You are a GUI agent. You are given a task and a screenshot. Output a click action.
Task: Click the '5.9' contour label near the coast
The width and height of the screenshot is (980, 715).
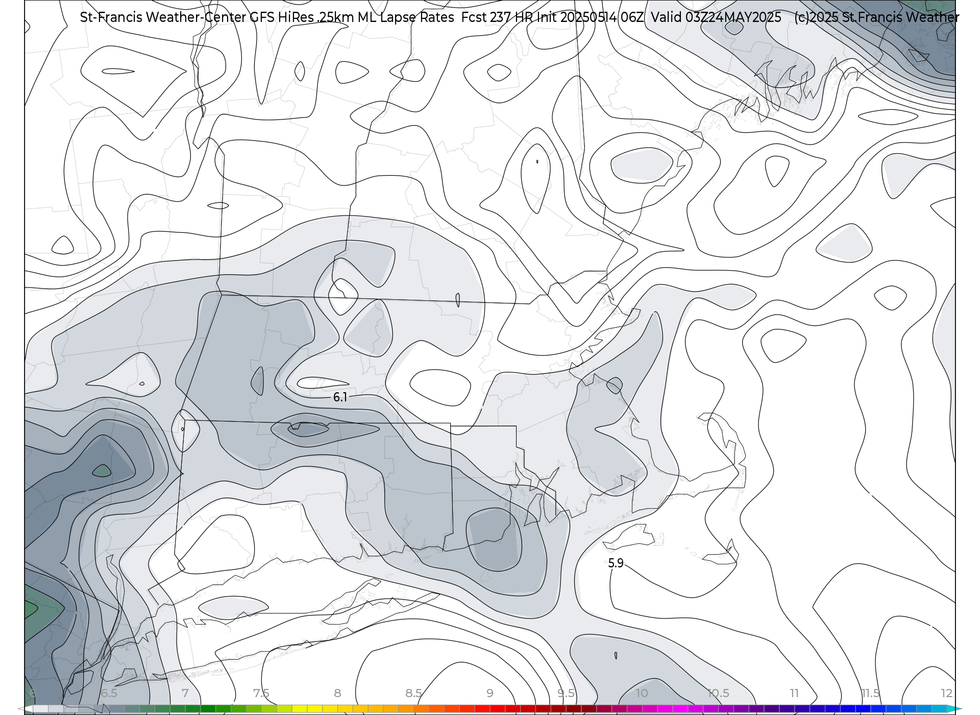616,563
